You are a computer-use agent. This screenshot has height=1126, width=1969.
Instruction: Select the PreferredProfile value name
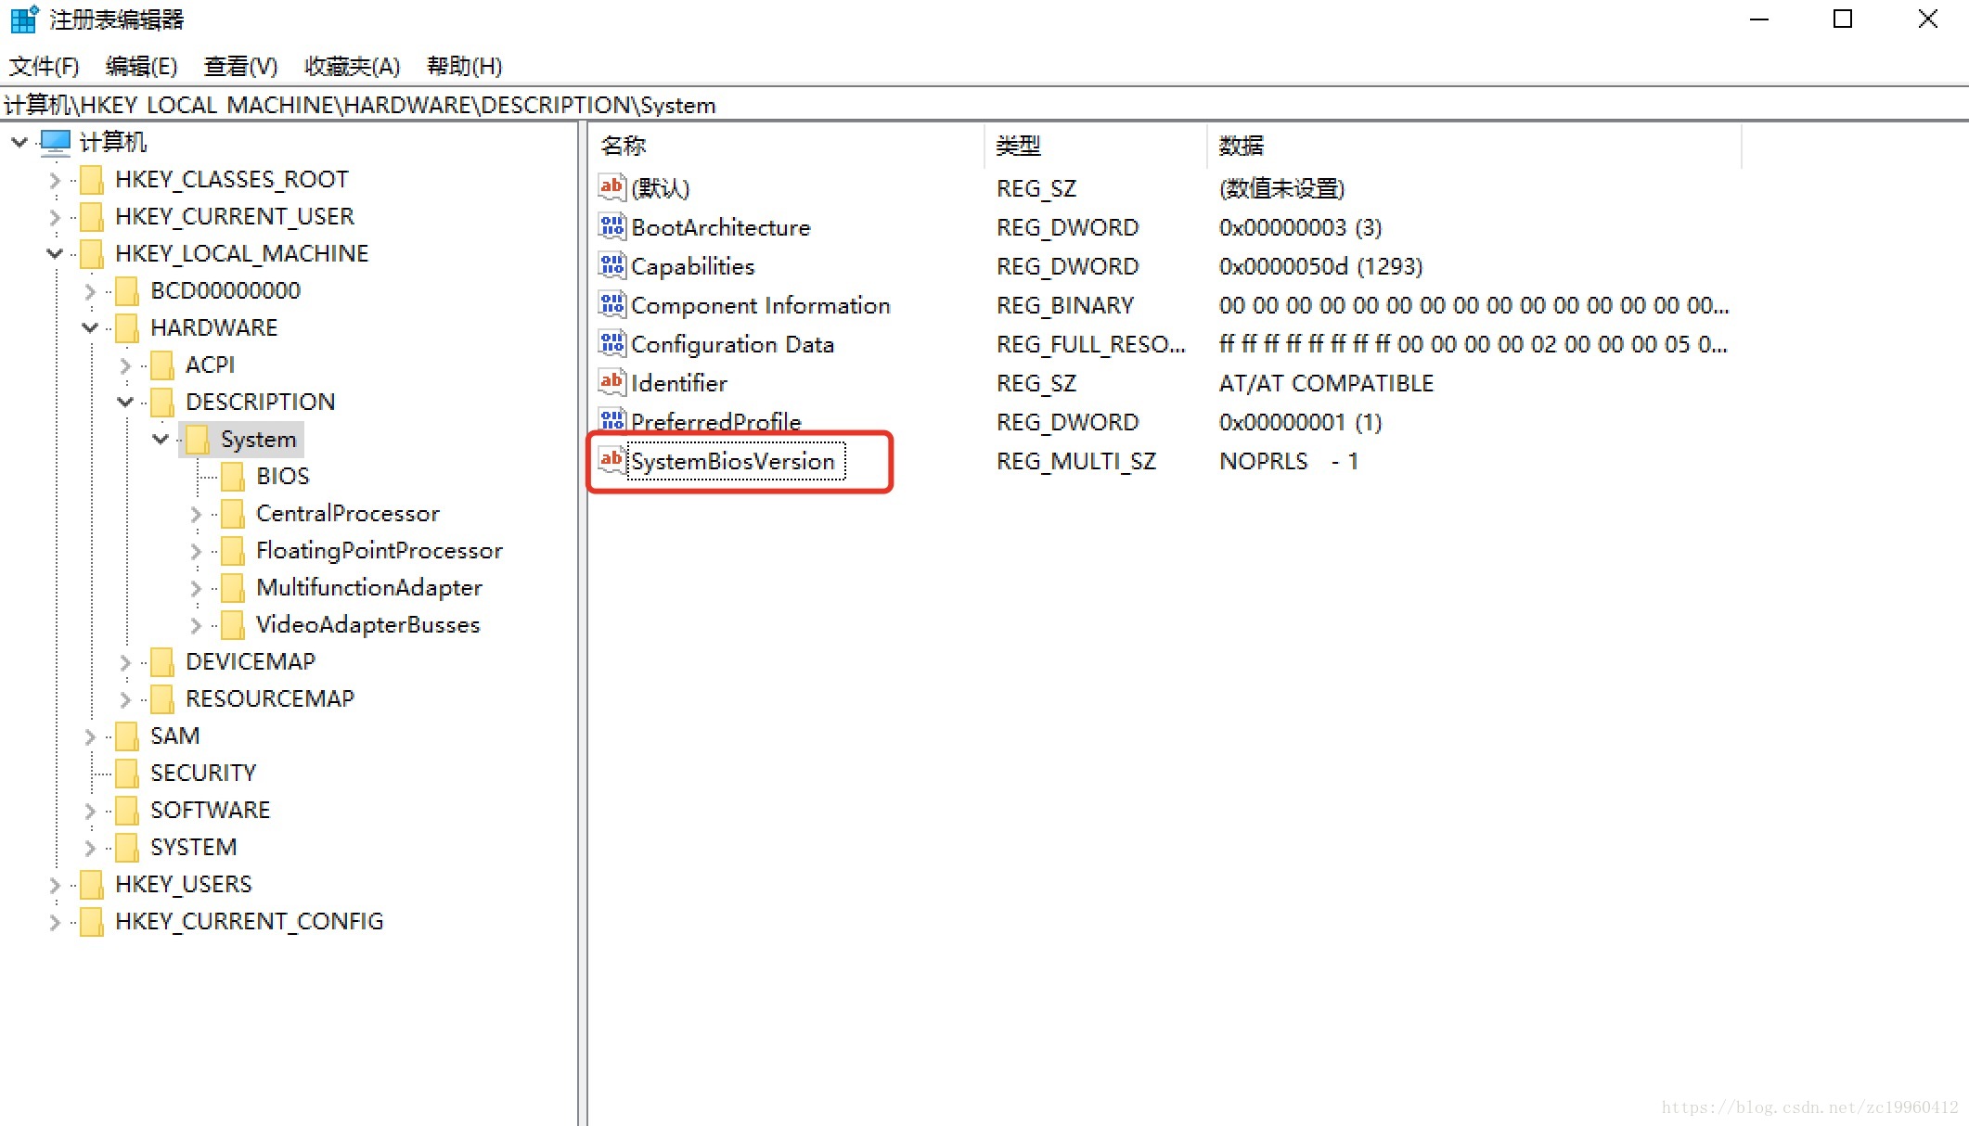tap(715, 422)
